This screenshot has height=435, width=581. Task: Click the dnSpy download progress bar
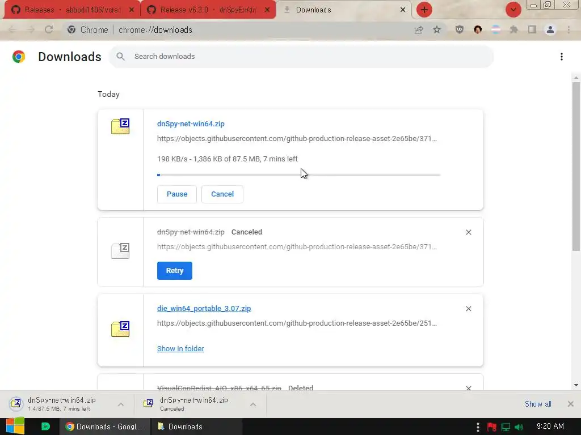point(298,175)
